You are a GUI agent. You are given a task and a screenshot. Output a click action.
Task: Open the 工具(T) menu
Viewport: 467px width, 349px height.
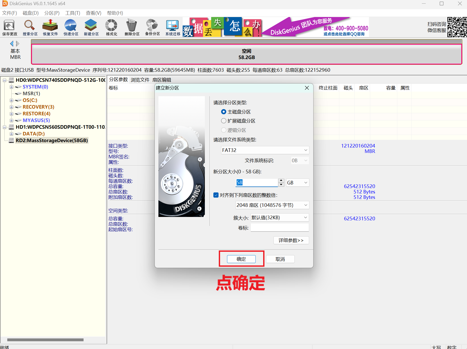[x=73, y=13]
